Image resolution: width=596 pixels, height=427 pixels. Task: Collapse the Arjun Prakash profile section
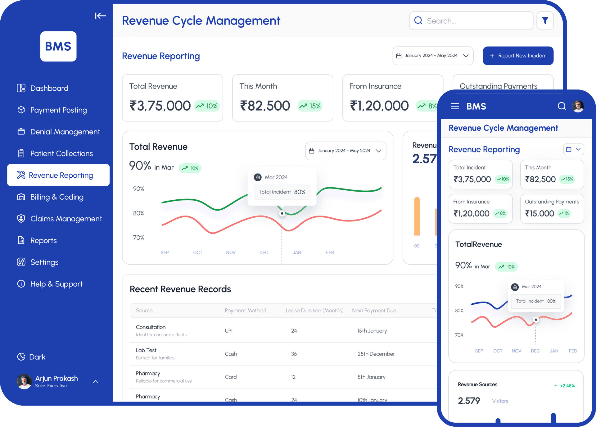tap(96, 381)
